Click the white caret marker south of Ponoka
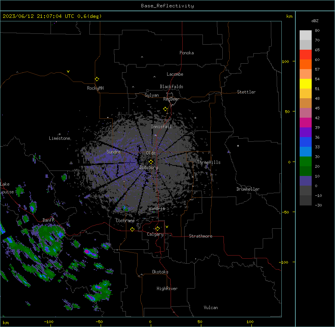The width and height of the screenshot is (335, 327). click(x=142, y=57)
